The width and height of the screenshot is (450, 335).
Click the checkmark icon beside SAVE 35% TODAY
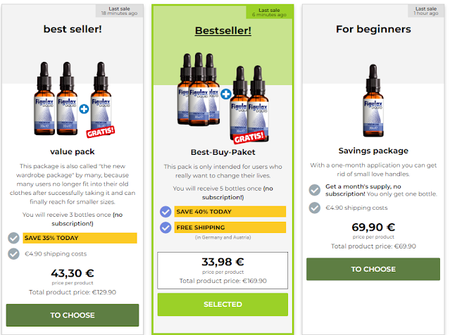13,238
